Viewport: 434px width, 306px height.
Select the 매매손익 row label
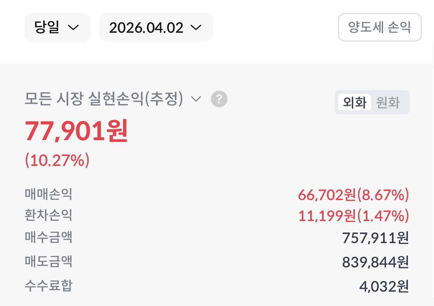pyautogui.click(x=49, y=194)
